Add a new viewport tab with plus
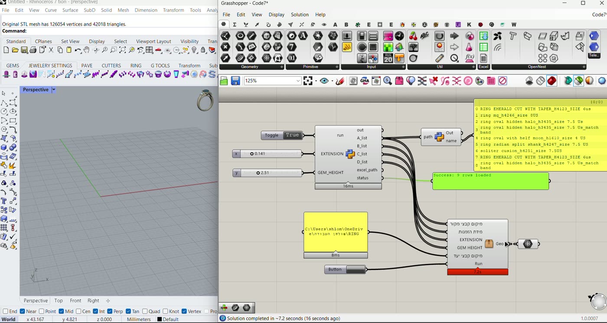607x323 pixels. coord(108,300)
